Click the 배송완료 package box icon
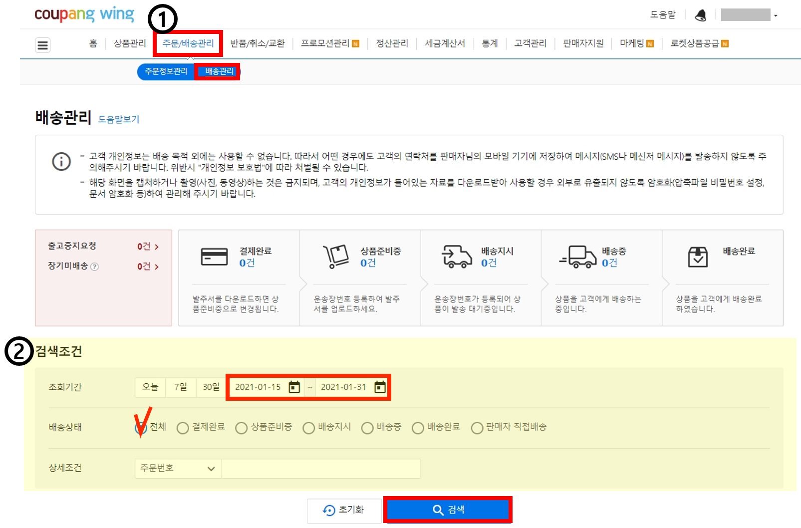801x528 pixels. [698, 256]
